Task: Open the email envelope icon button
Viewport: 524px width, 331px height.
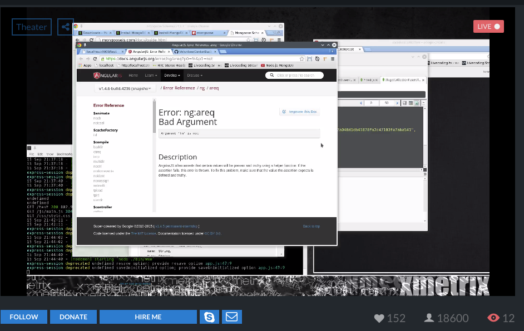Action: [231, 317]
